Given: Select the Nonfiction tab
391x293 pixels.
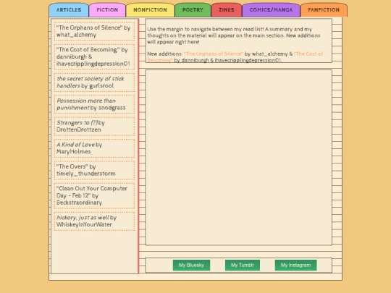Looking at the screenshot, I should [x=150, y=10].
